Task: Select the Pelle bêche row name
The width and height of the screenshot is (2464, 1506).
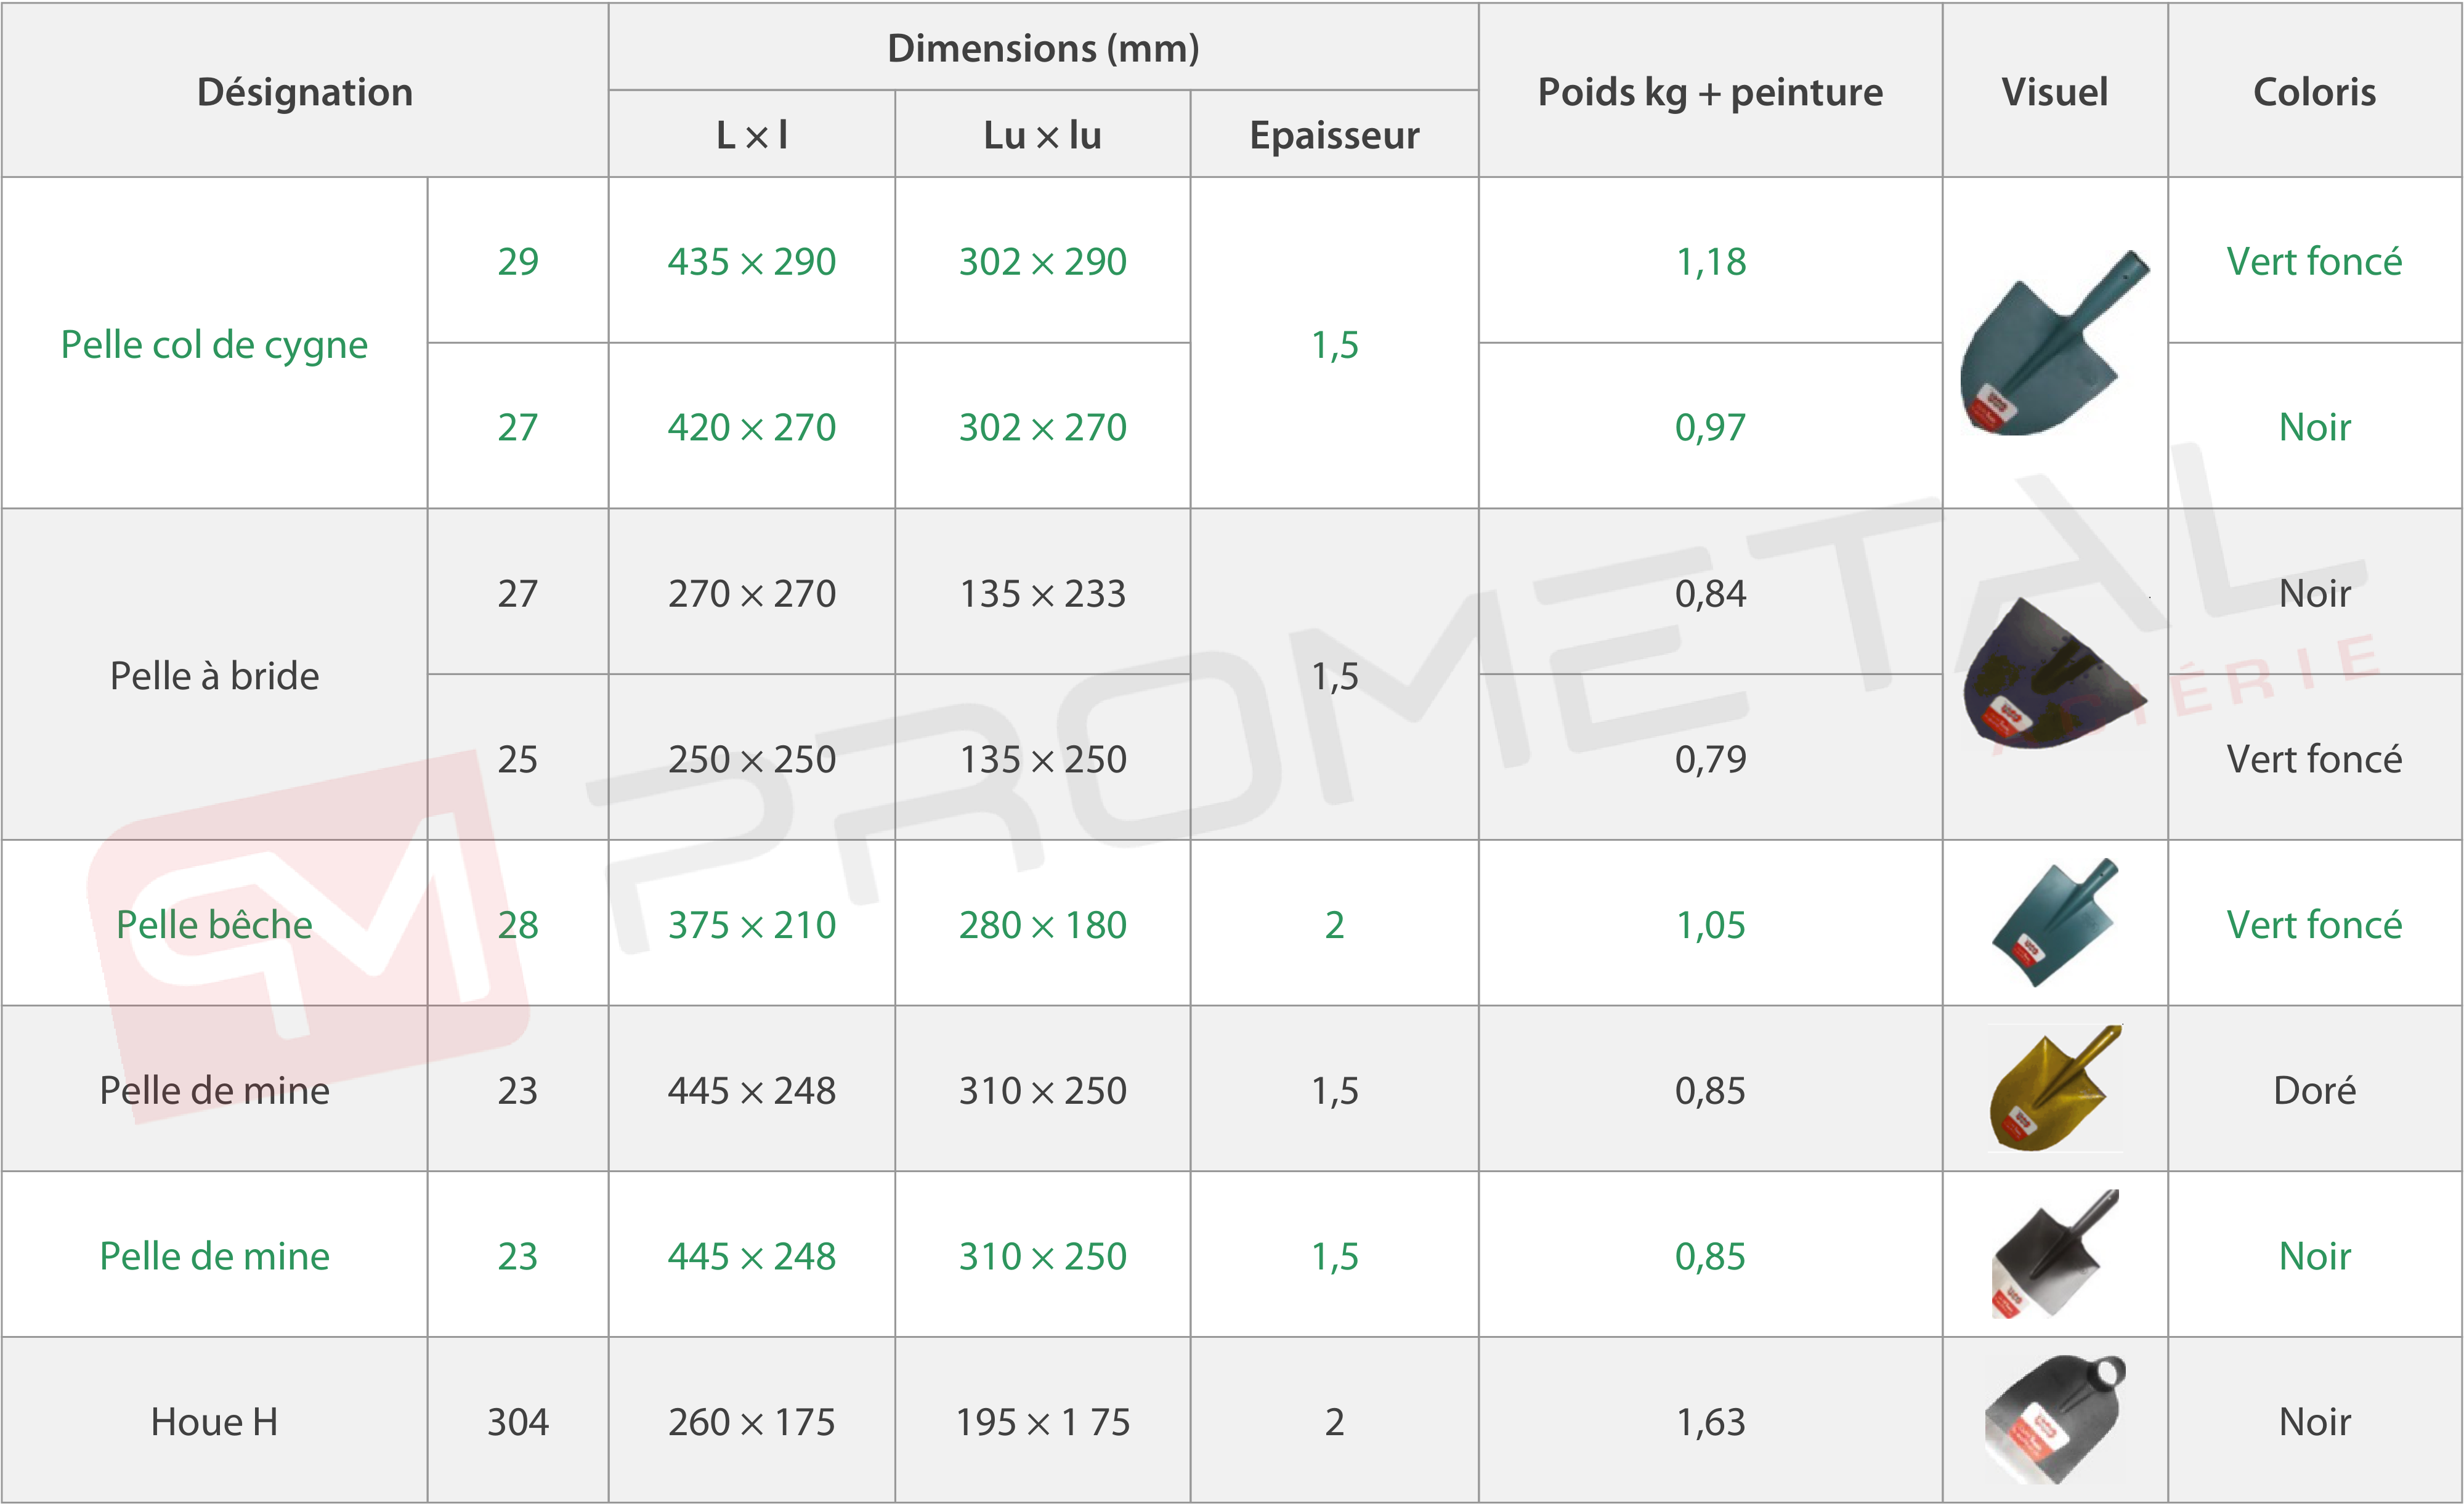Action: [214, 924]
